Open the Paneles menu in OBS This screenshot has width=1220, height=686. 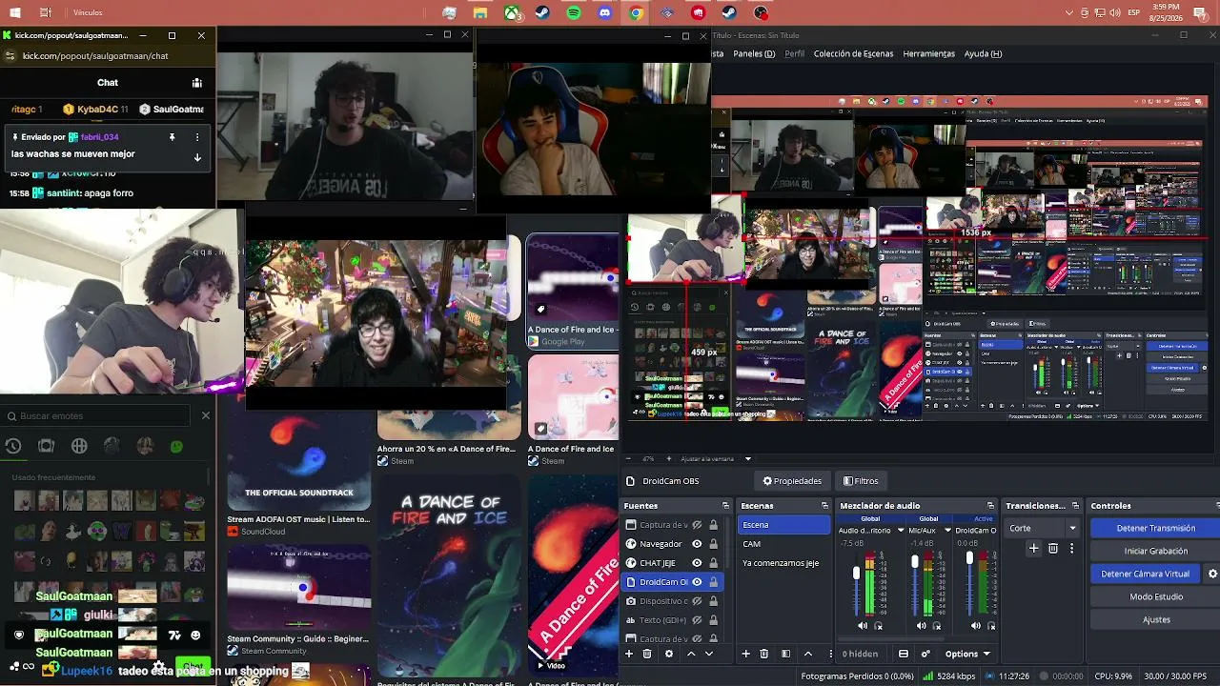pyautogui.click(x=754, y=54)
